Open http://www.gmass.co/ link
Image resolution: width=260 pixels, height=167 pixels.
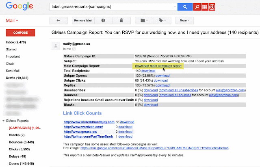(80, 132)
